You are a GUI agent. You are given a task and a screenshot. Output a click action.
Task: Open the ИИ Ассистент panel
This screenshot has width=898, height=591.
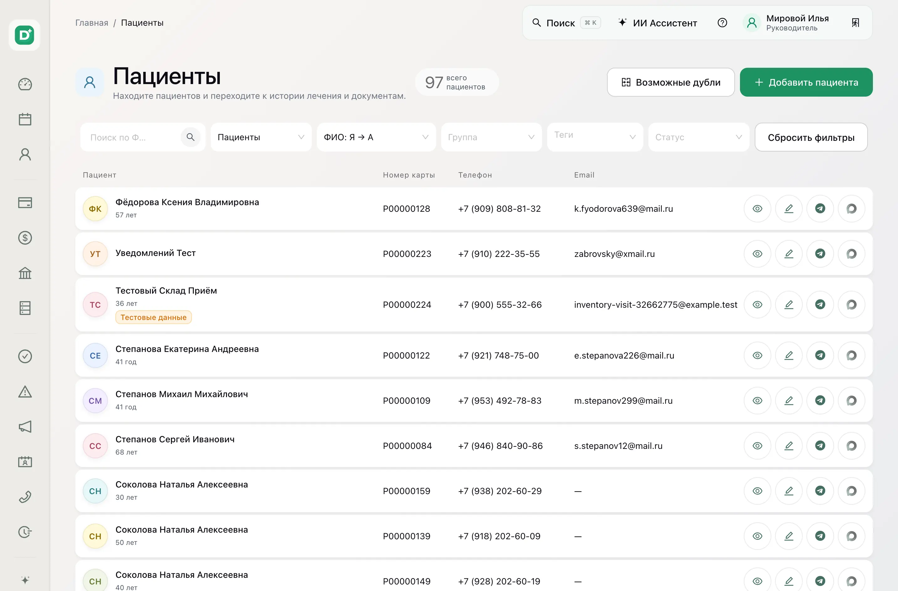click(657, 23)
